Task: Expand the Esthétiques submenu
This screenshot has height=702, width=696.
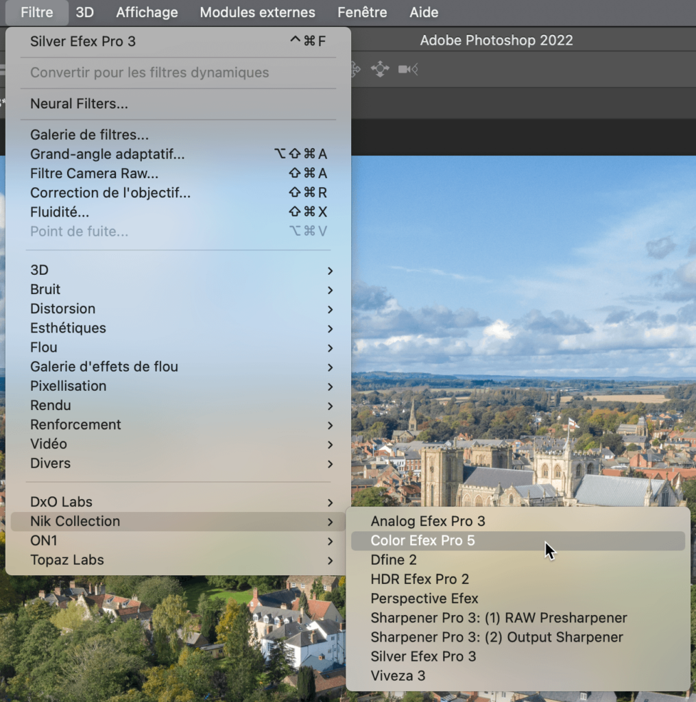Action: 178,328
